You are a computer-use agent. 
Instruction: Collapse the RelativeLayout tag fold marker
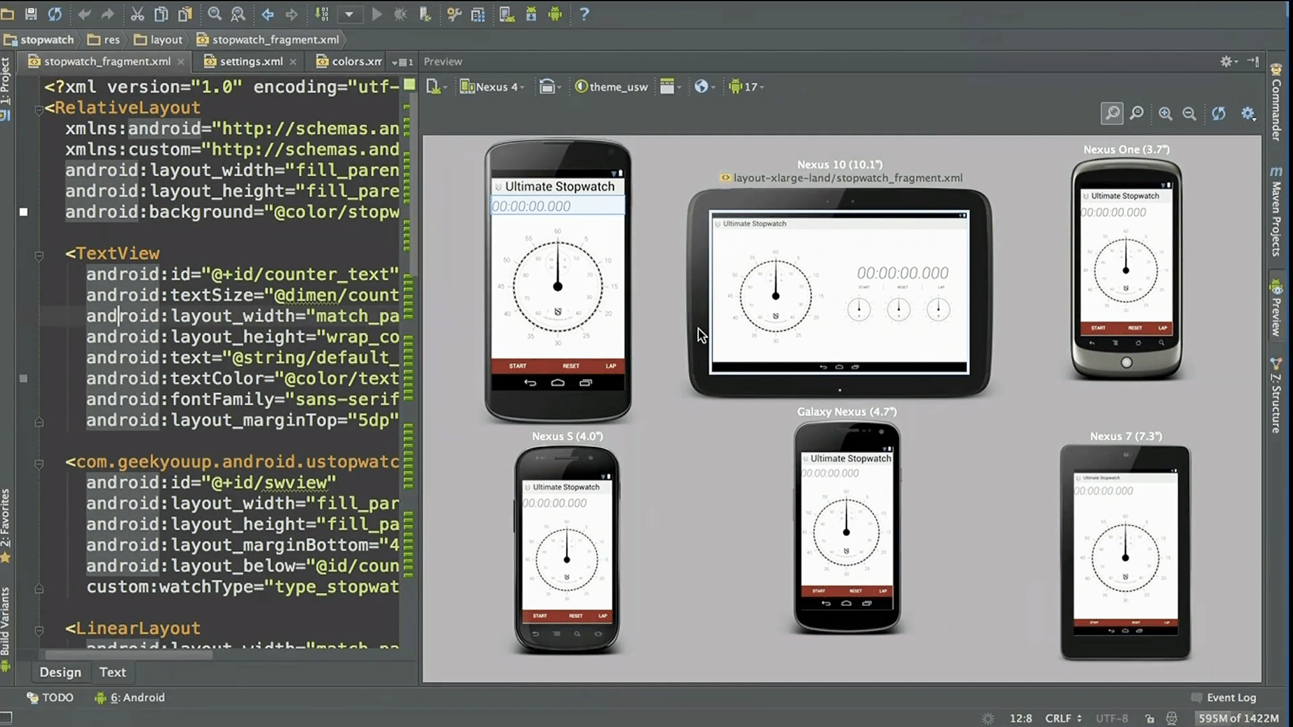[x=39, y=109]
